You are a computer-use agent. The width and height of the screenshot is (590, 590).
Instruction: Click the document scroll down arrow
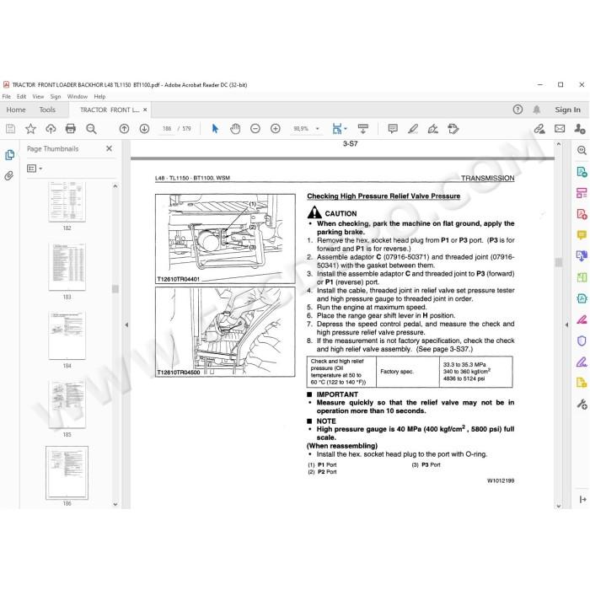tap(558, 506)
